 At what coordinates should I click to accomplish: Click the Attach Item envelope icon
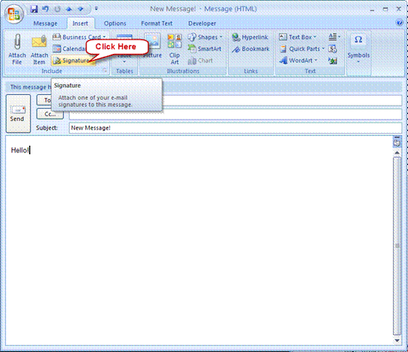39,42
